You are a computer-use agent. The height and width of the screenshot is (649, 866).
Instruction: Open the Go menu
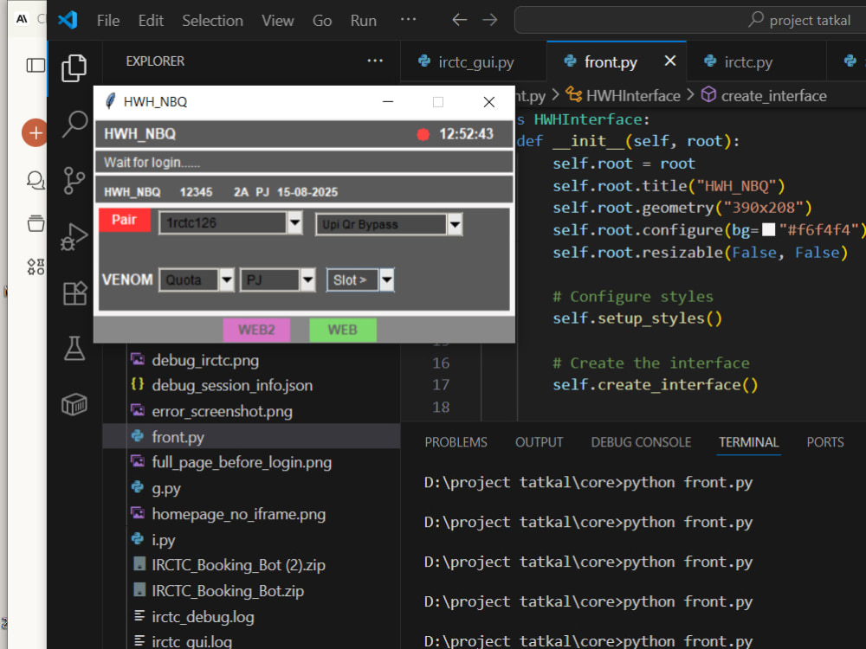(322, 21)
